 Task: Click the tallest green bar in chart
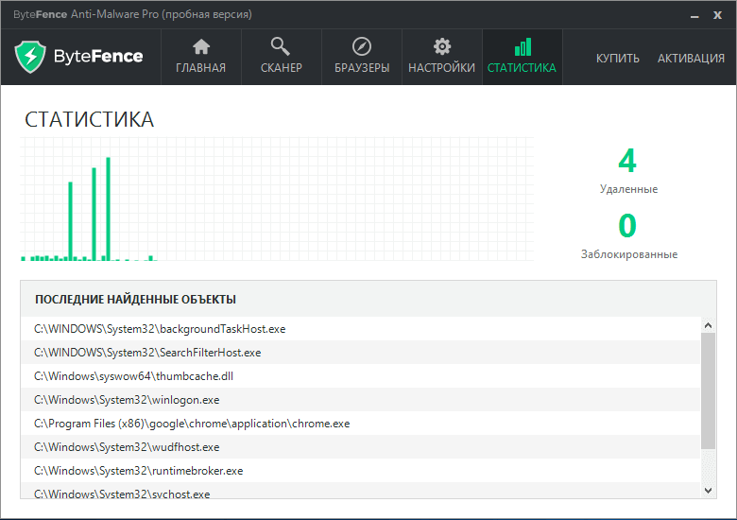[x=109, y=208]
